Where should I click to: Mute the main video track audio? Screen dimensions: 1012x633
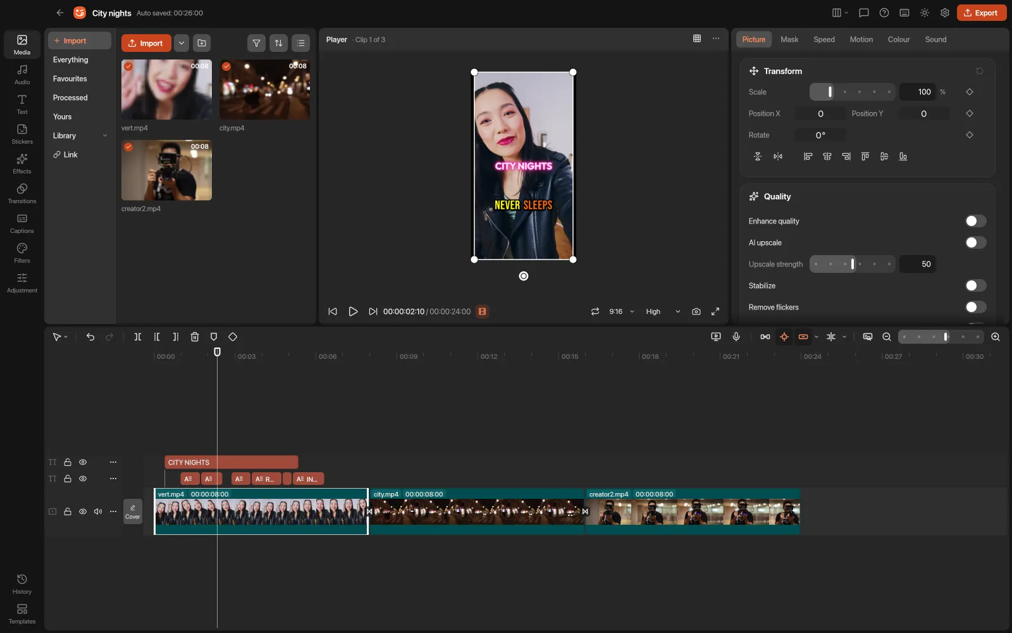pyautogui.click(x=98, y=511)
